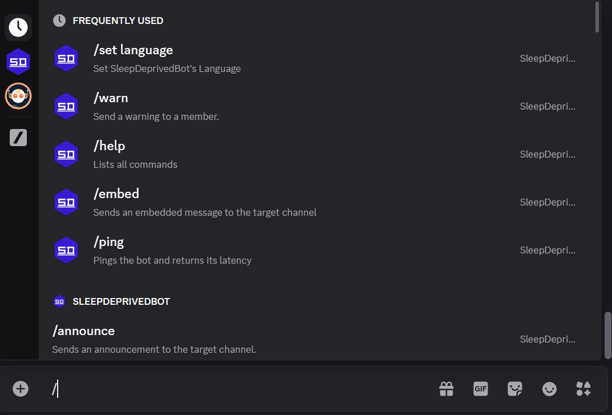Open the emoji picker
This screenshot has width=612, height=415.
tap(549, 389)
